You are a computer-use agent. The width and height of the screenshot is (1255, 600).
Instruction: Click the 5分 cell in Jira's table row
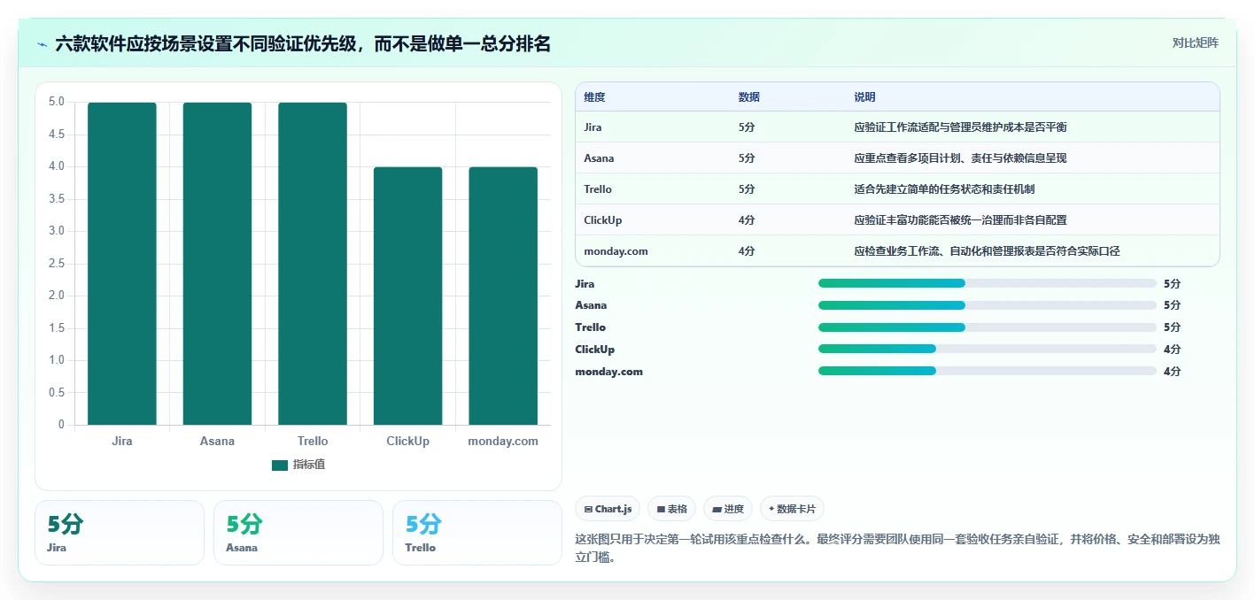point(747,127)
